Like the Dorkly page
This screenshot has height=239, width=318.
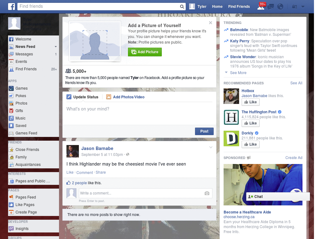[x=251, y=144]
